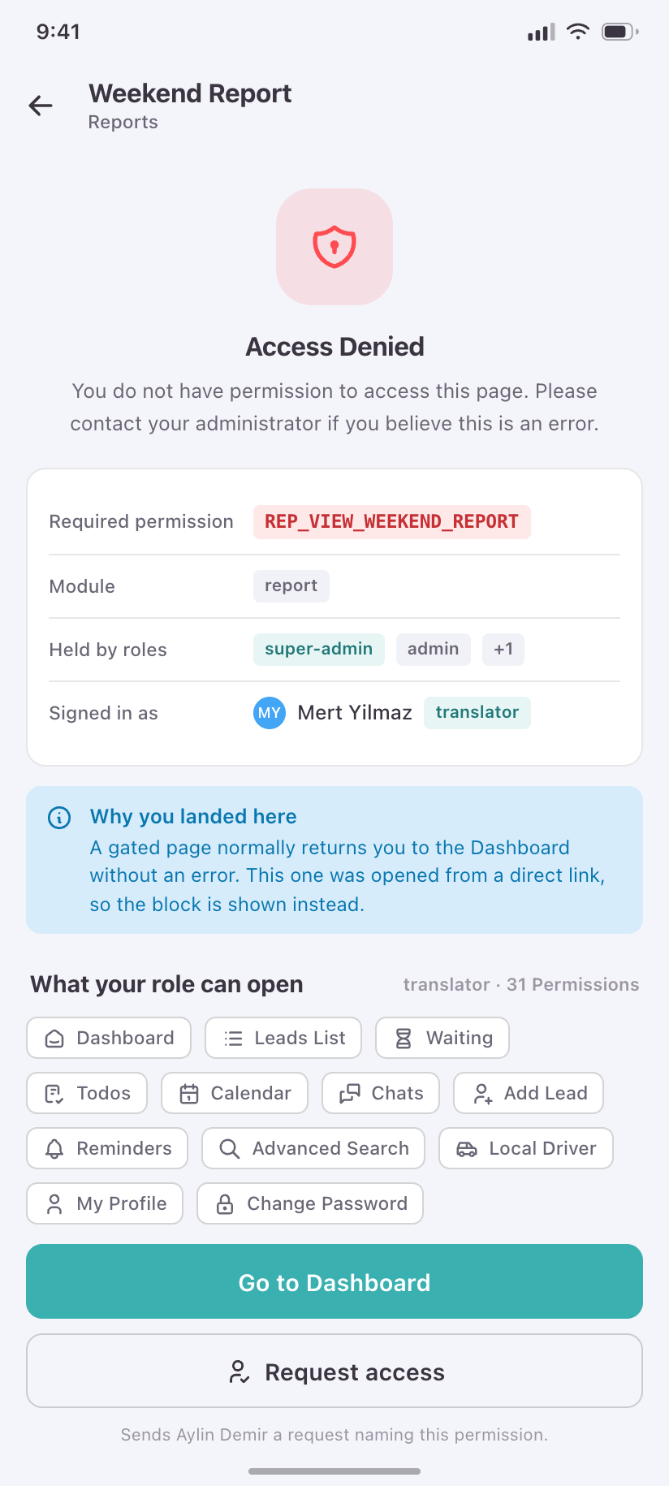Screen dimensions: 669x1486
Task: Open the Leads List chip
Action: 283,1038
